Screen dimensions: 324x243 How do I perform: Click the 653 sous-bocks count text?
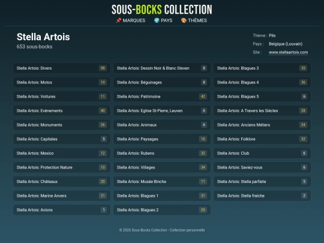[x=35, y=47]
